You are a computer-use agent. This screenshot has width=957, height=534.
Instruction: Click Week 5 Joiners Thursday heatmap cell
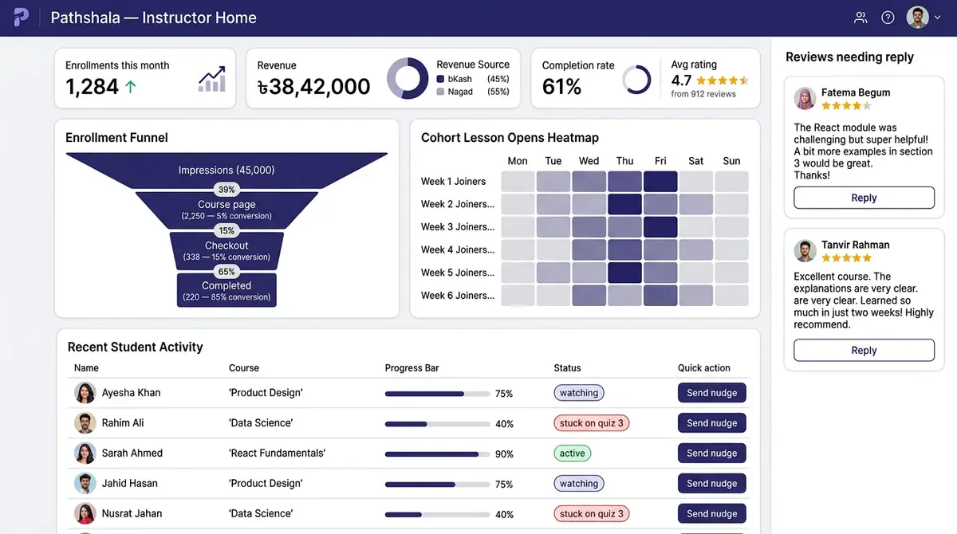[x=624, y=273]
